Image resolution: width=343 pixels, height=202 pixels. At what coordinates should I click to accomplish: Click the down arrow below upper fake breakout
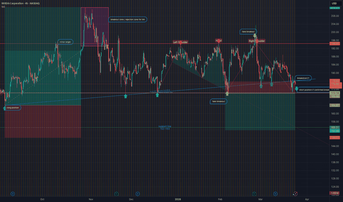click(x=255, y=36)
